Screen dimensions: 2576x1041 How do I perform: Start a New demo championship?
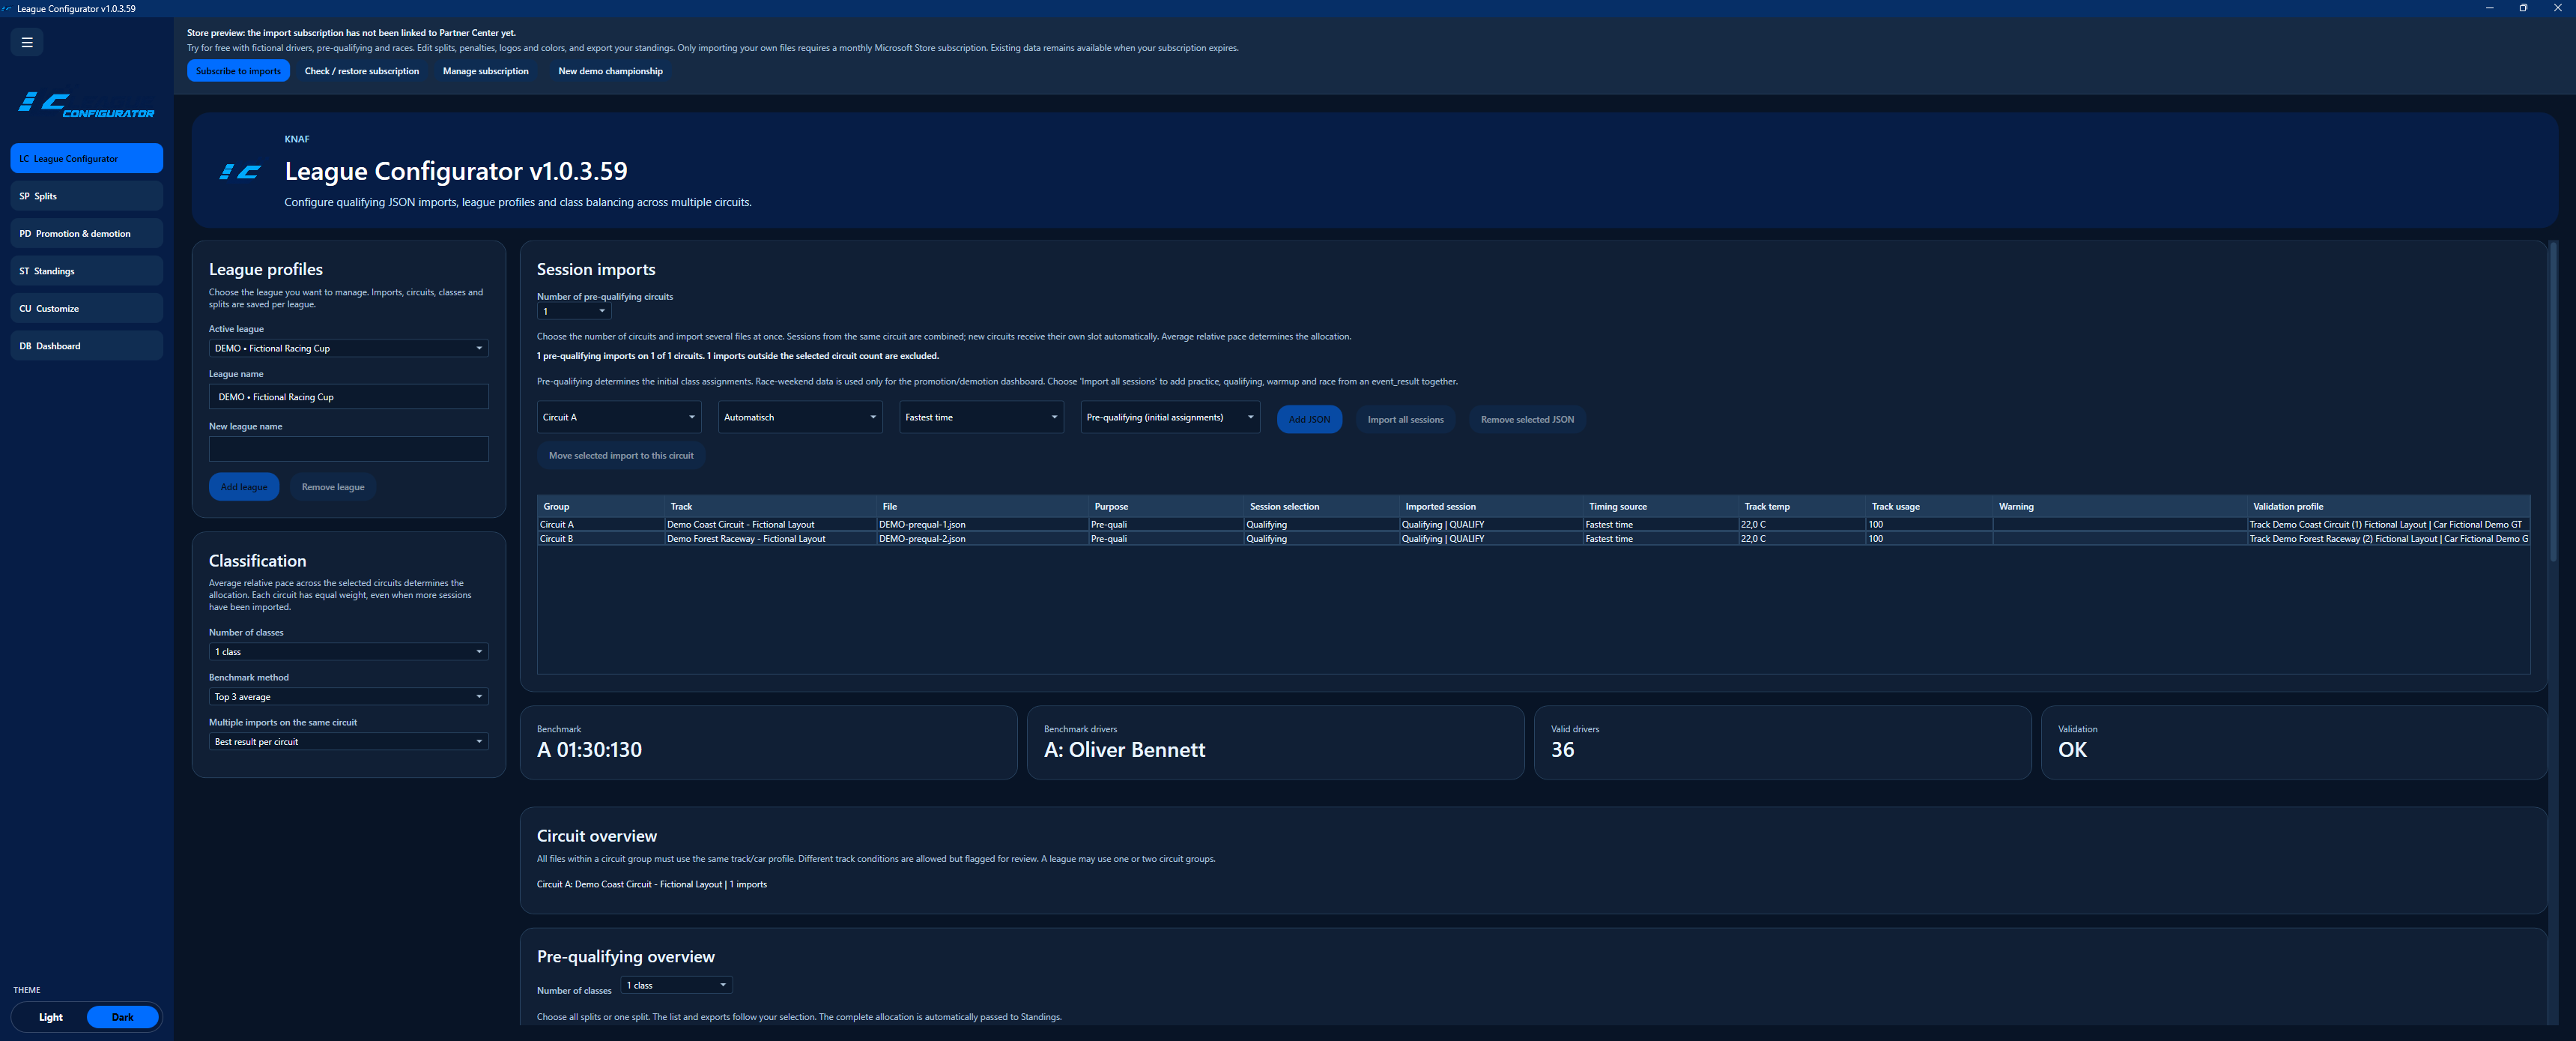click(610, 71)
